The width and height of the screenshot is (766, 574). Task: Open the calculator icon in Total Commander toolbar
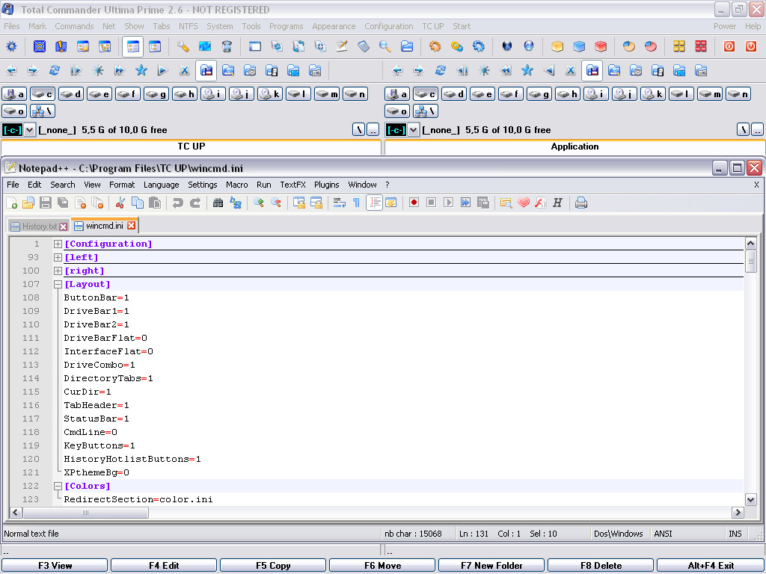point(364,46)
